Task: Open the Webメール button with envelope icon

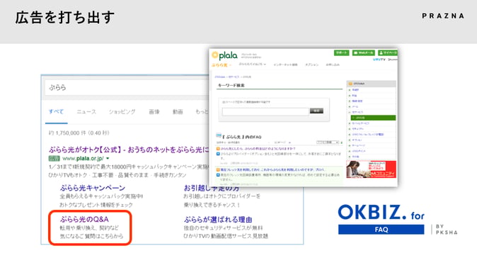Action: click(x=364, y=53)
